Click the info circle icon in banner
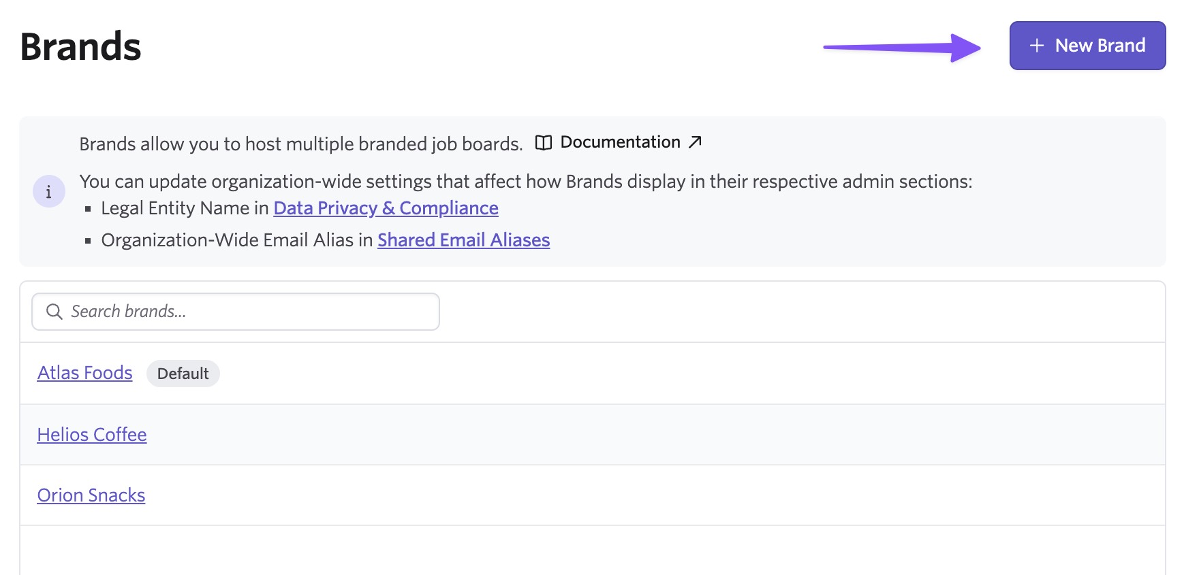Screen dimensions: 1184x575 tap(48, 192)
